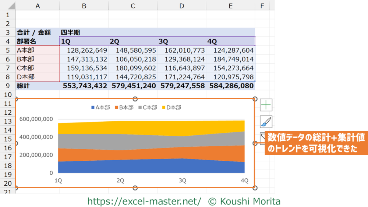368x207 pixels.
Task: Select column B header
Action: (84, 6)
